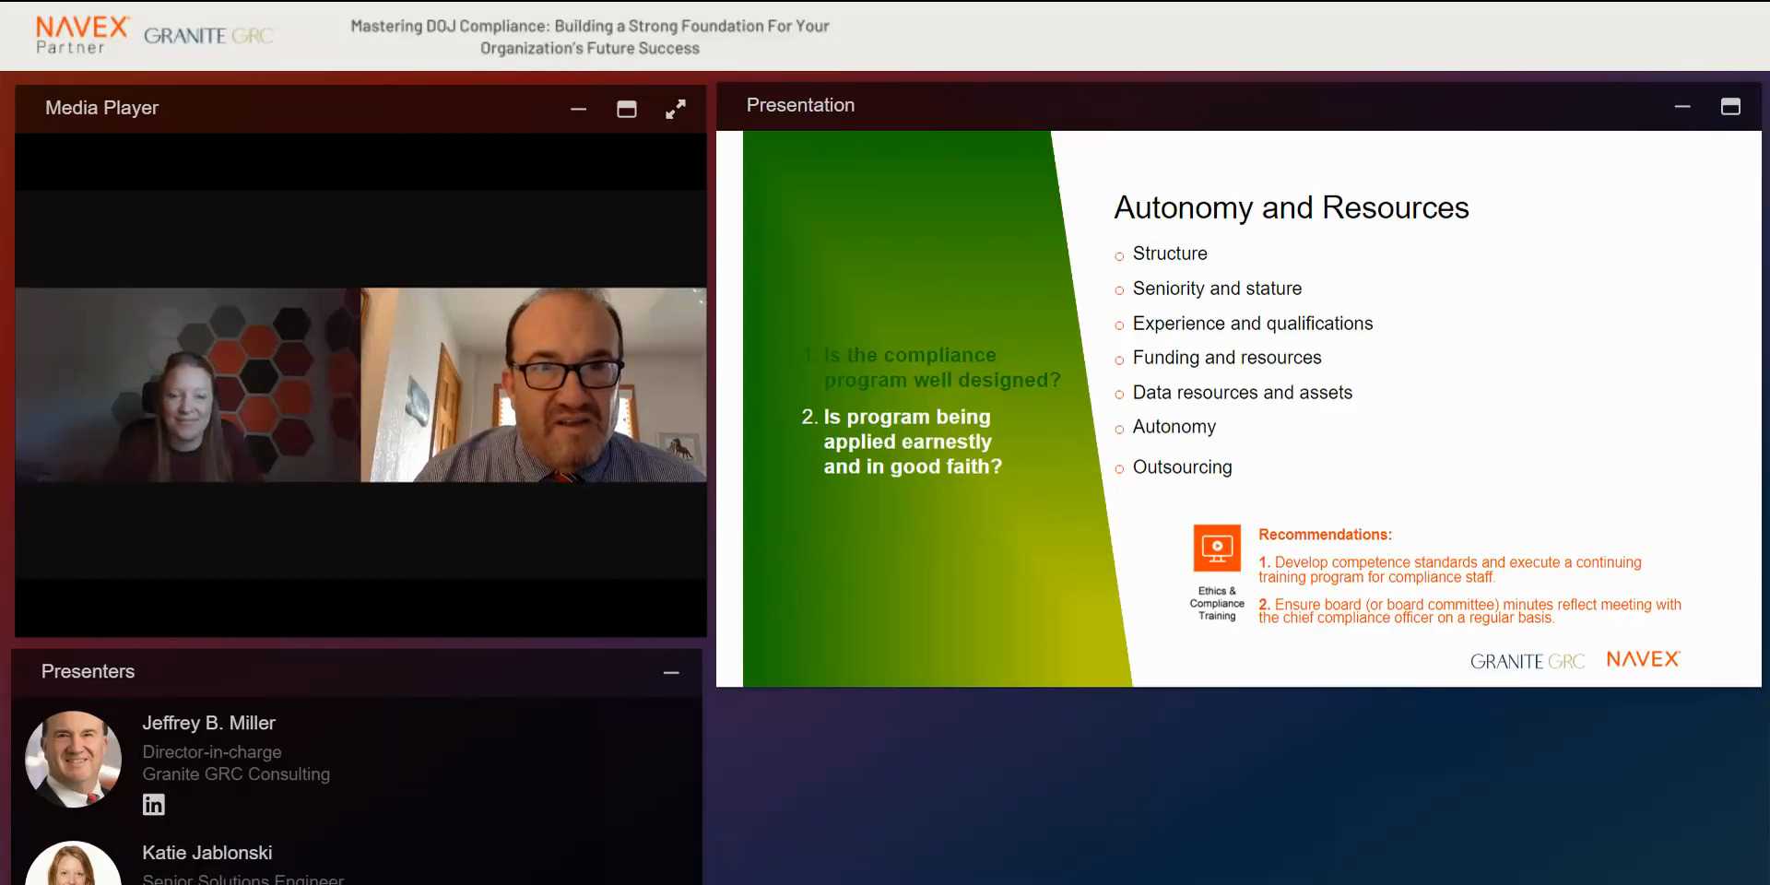Maximize the Presentation panel

(1730, 107)
